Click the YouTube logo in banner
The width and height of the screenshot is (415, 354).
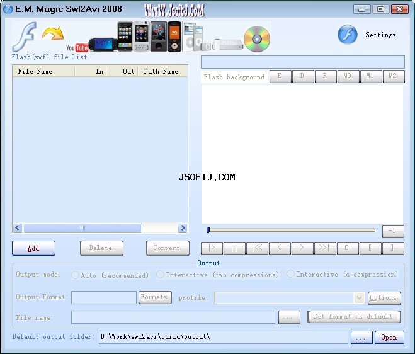(x=77, y=48)
